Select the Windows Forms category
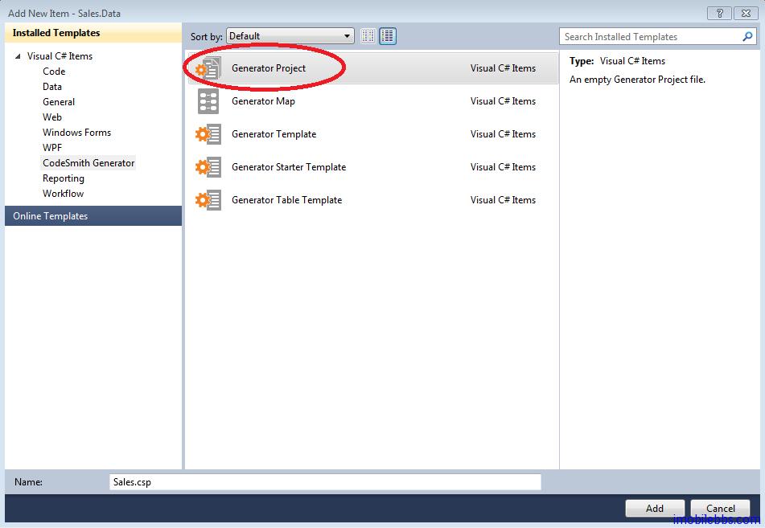The image size is (765, 528). pos(76,133)
